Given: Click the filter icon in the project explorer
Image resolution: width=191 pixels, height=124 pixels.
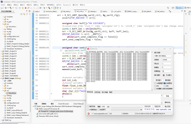Looking at the screenshot, I should coord(27,14).
